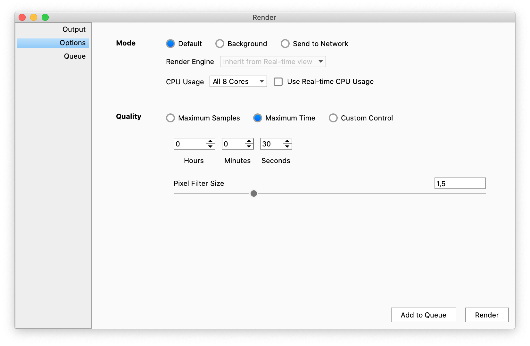The image size is (530, 346).
Task: Switch quality to Maximum Samples
Action: click(x=170, y=118)
